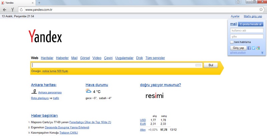267x138 pixels.
Task: Open the 'Trabzon CANLI' headline
Action: (x=69, y=133)
